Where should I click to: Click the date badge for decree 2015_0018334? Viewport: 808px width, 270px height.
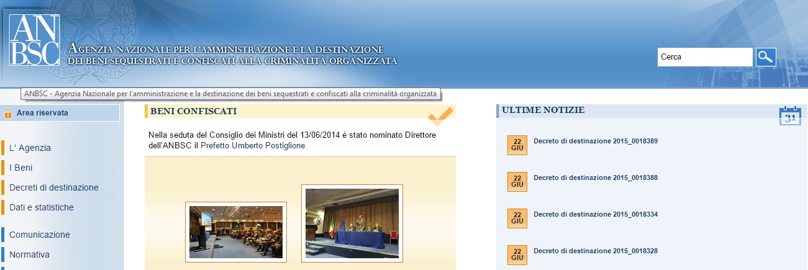[517, 218]
